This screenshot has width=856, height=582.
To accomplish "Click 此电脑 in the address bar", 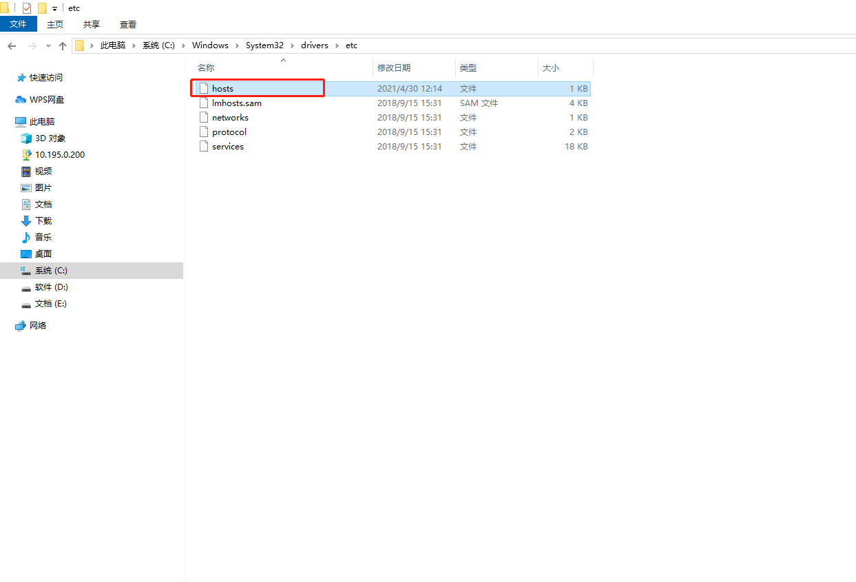I will [x=113, y=45].
